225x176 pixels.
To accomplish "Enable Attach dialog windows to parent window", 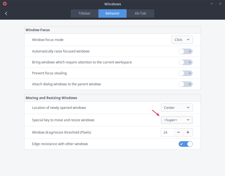I will [x=186, y=84].
